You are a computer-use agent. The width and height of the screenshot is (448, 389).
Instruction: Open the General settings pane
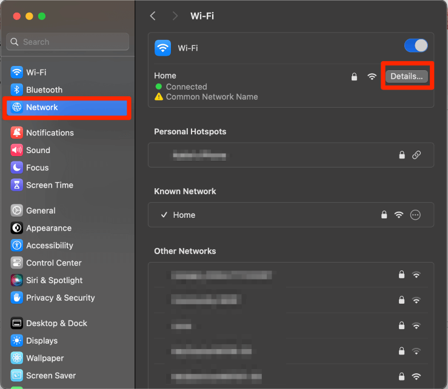point(41,211)
